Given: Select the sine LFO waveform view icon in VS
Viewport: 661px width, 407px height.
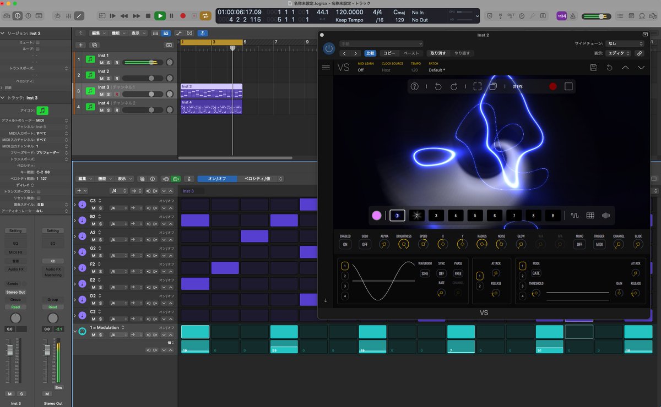Looking at the screenshot, I should point(575,215).
